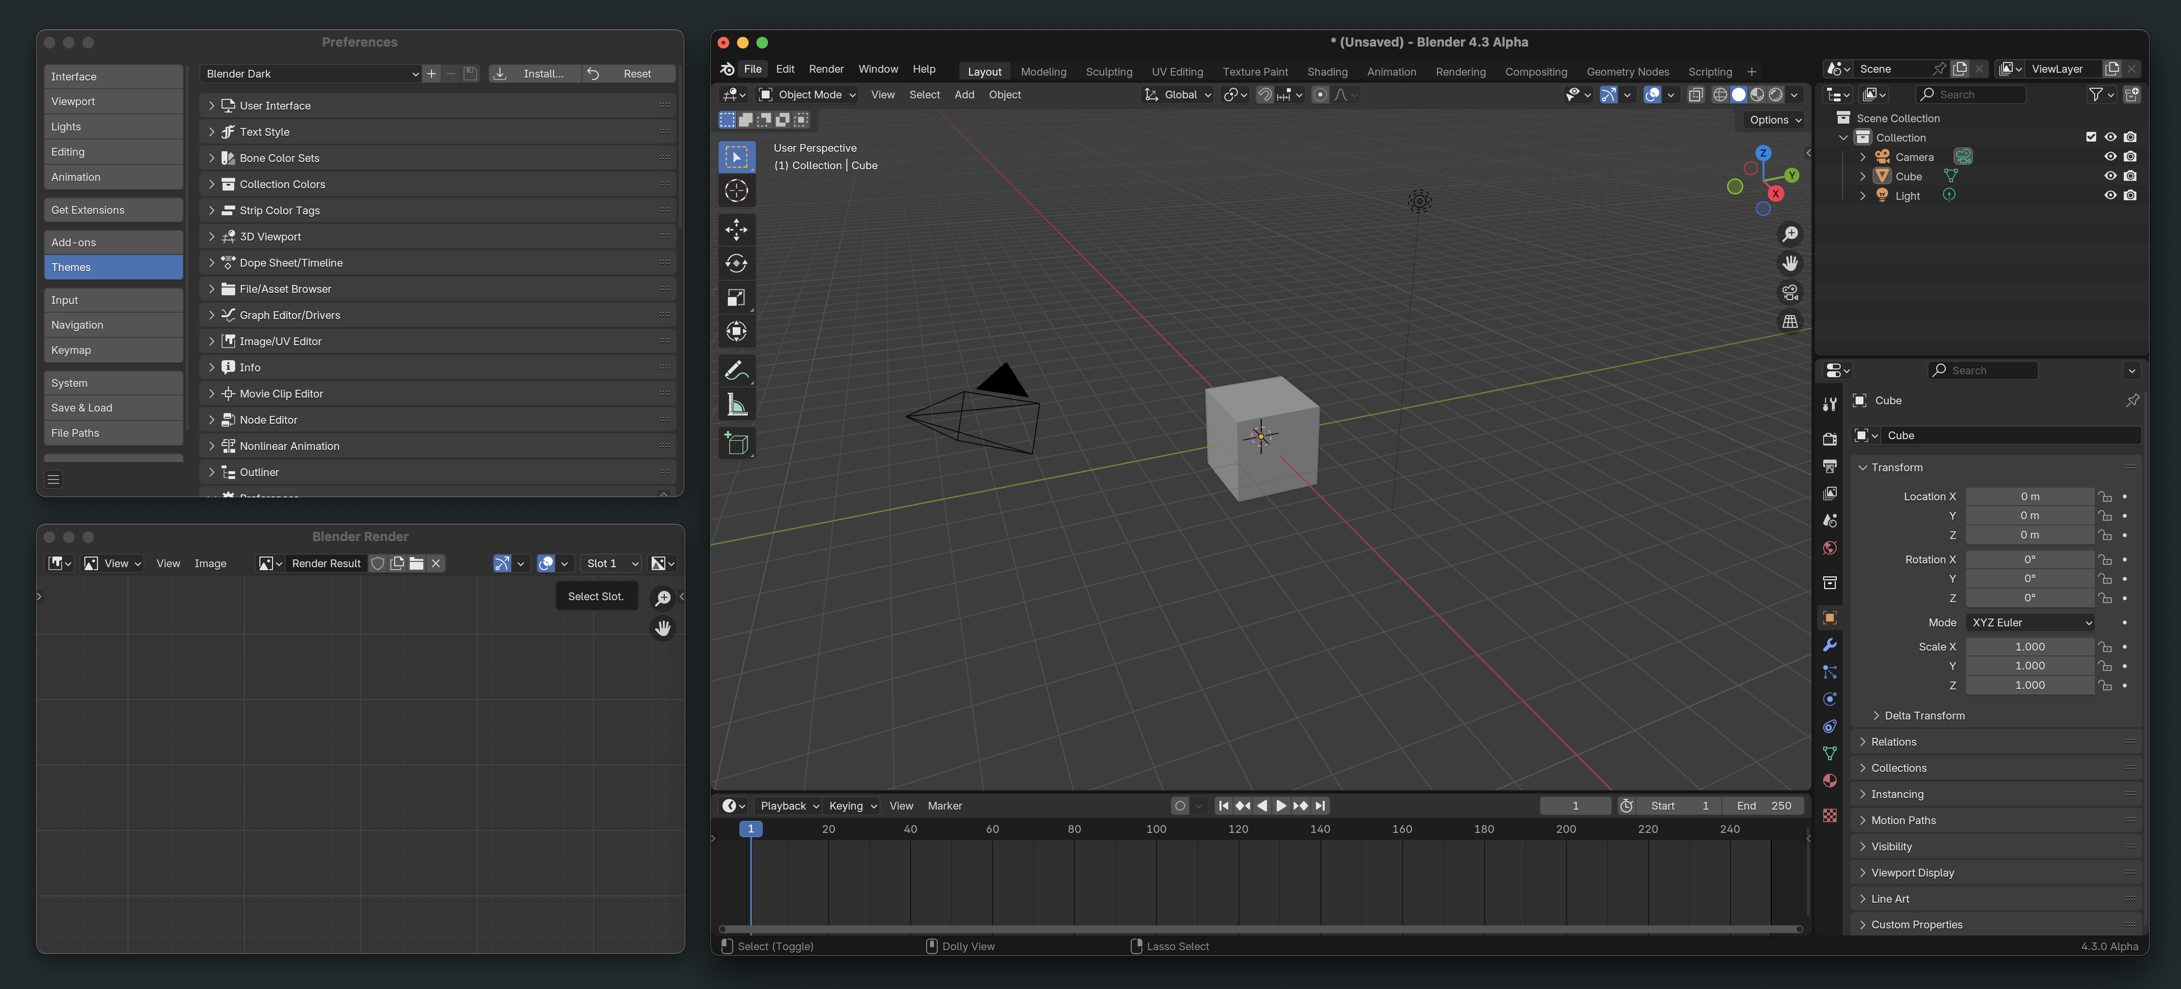This screenshot has width=2181, height=989.
Task: Open World properties tab icon
Action: pyautogui.click(x=1829, y=548)
